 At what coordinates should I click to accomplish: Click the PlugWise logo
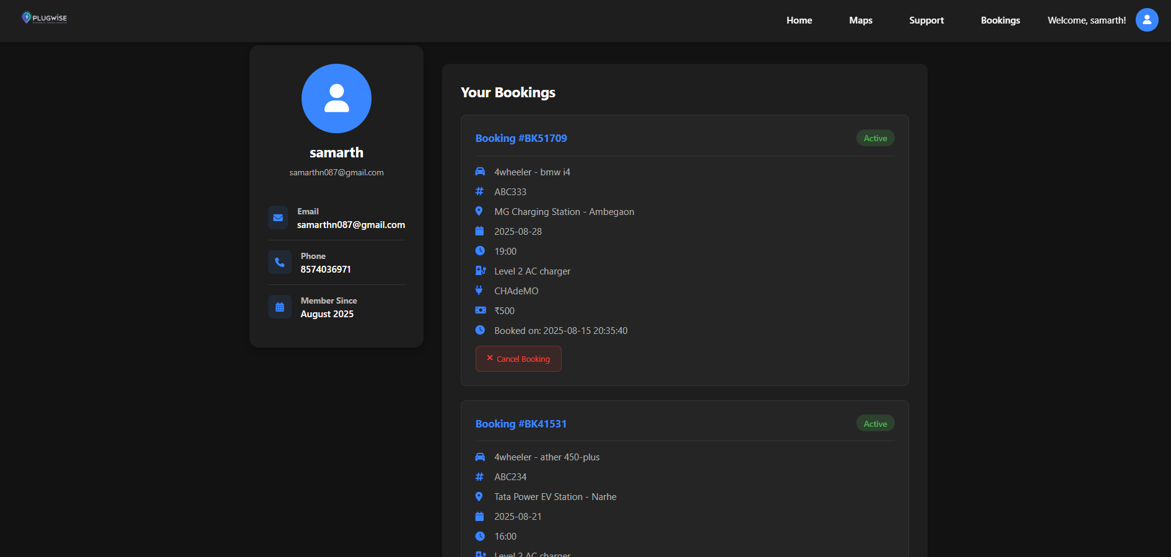(x=45, y=18)
